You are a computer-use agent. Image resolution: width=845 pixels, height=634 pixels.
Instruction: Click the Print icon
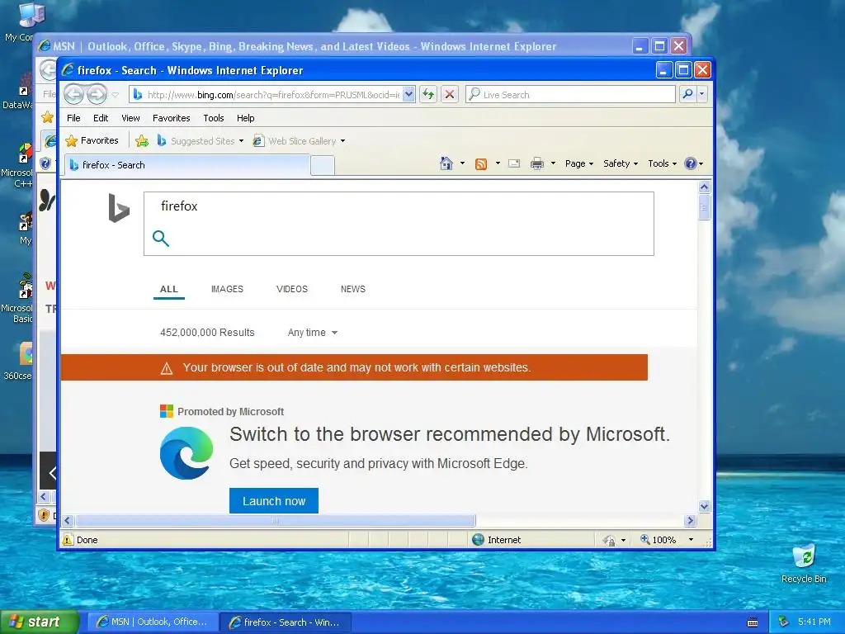click(537, 163)
